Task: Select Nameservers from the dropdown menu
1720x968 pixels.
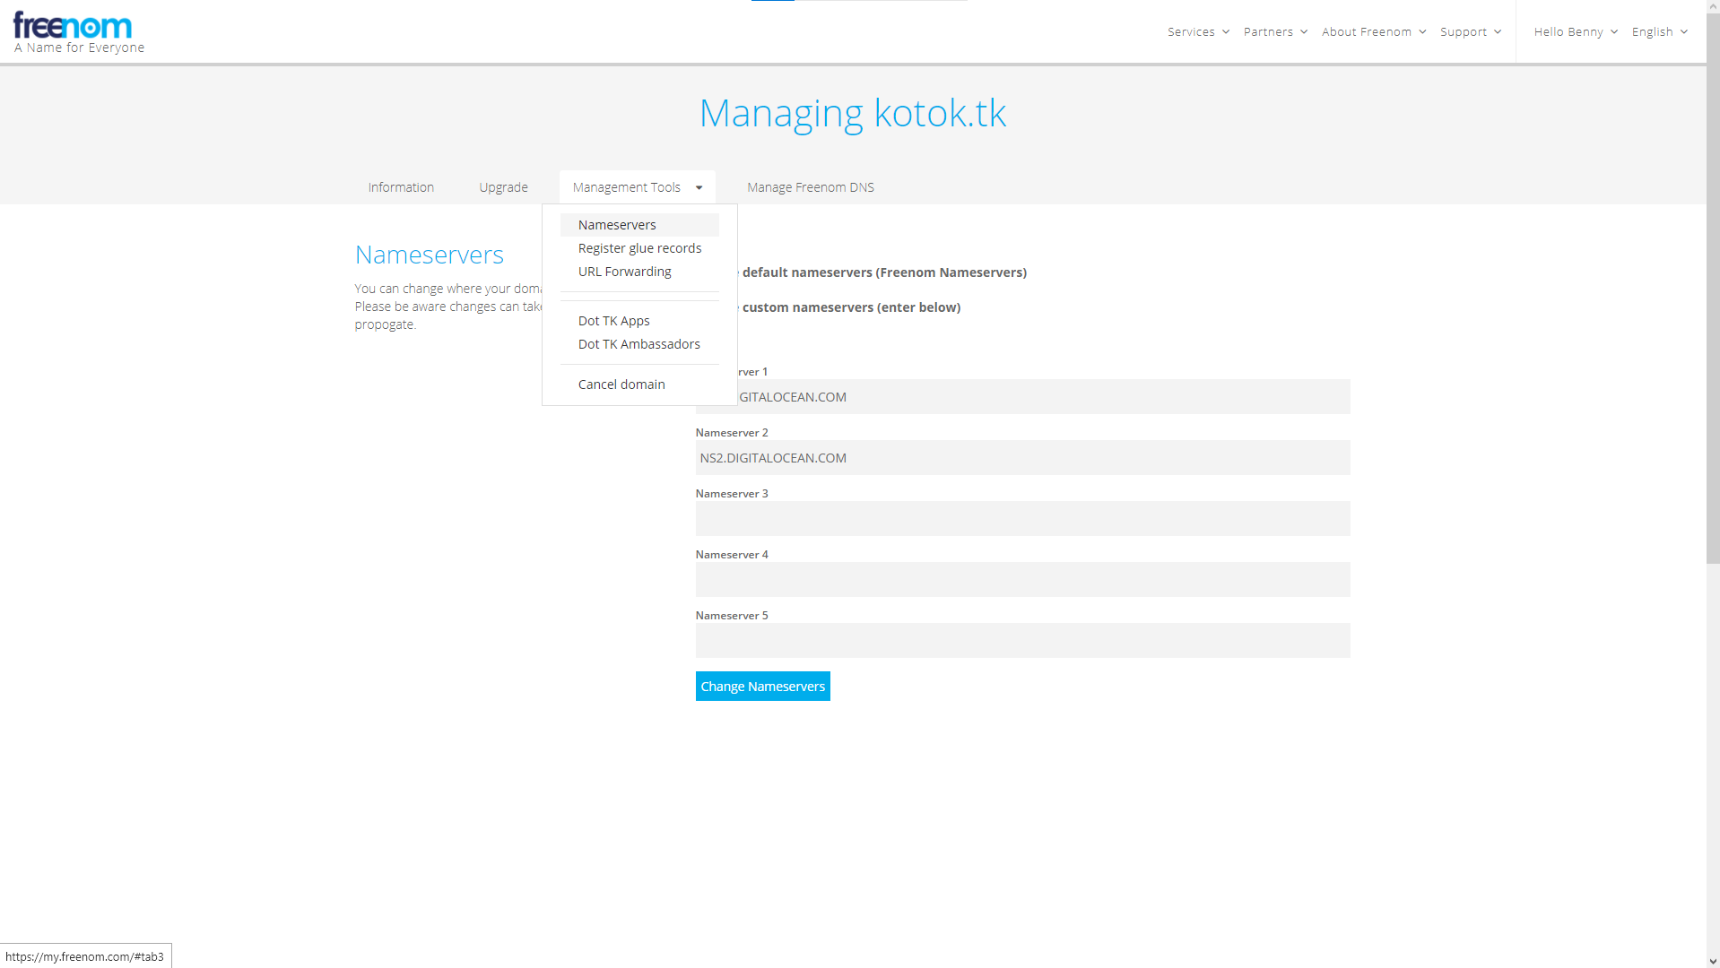Action: [x=617, y=225]
